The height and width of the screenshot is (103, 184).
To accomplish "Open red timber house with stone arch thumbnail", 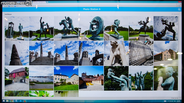I will pos(17,78).
